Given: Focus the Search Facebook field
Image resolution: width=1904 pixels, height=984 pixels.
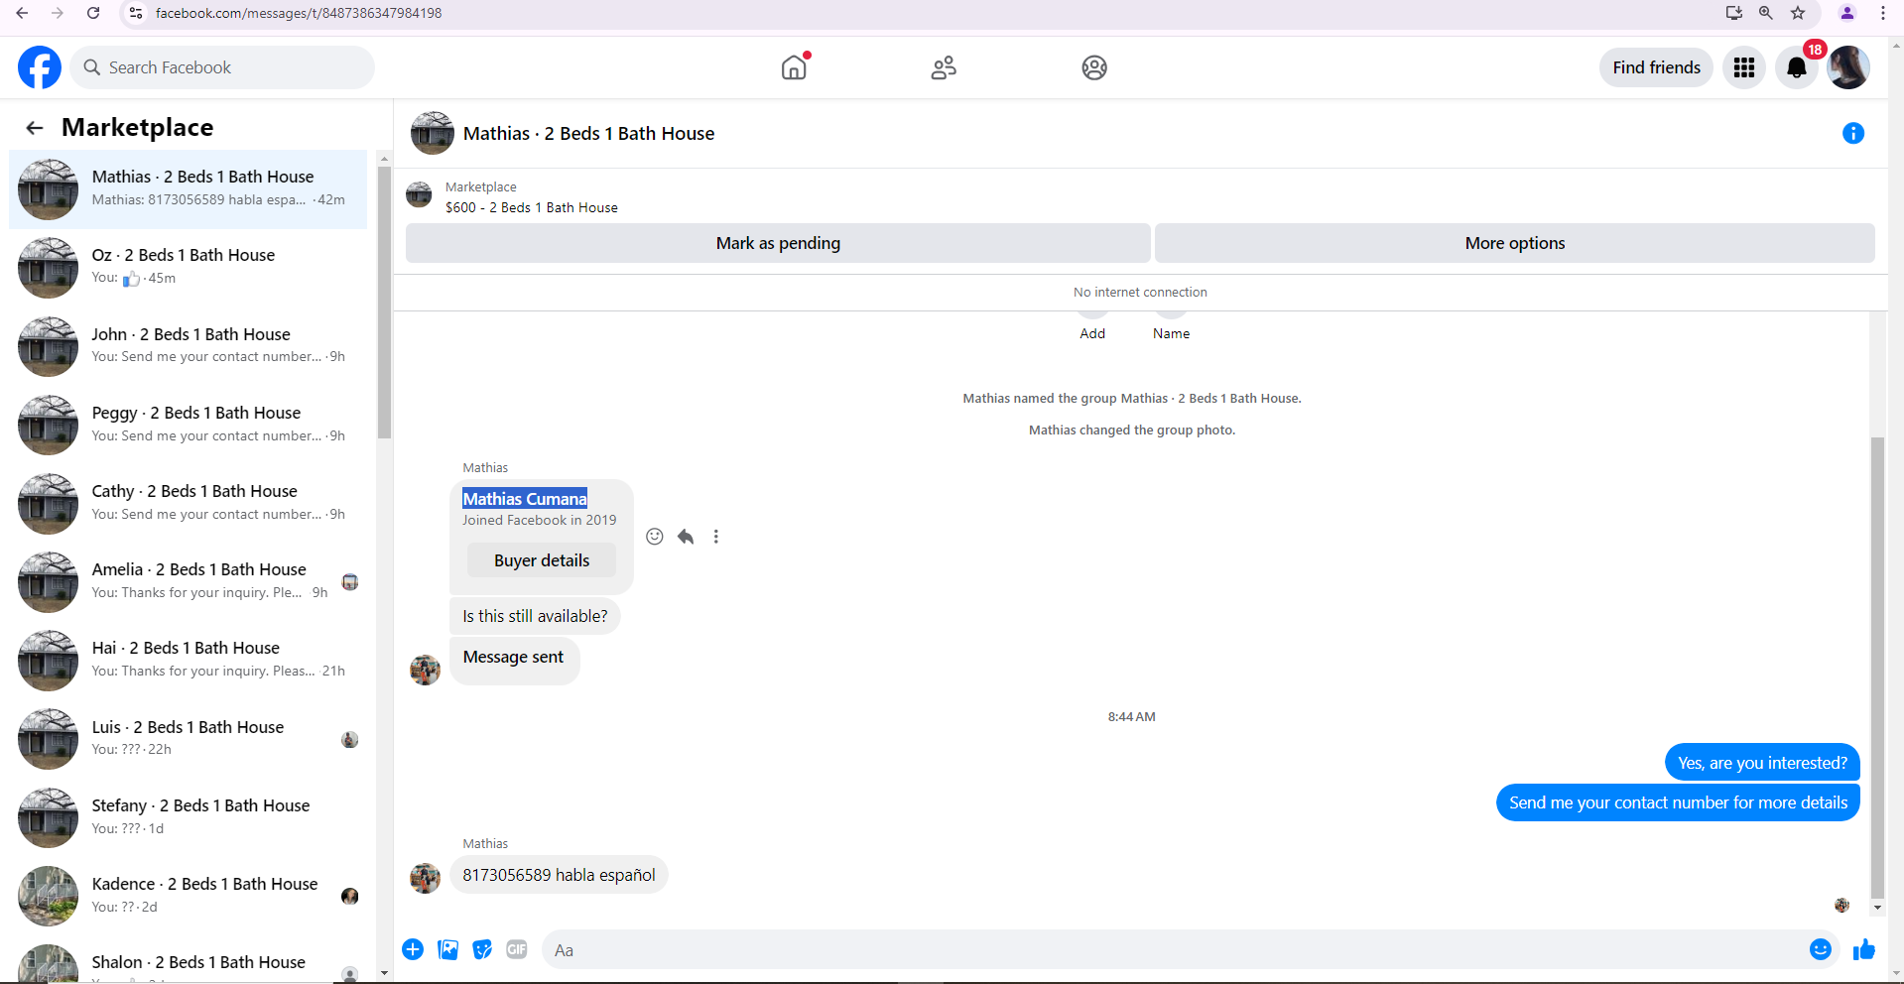Looking at the screenshot, I should pyautogui.click(x=222, y=67).
